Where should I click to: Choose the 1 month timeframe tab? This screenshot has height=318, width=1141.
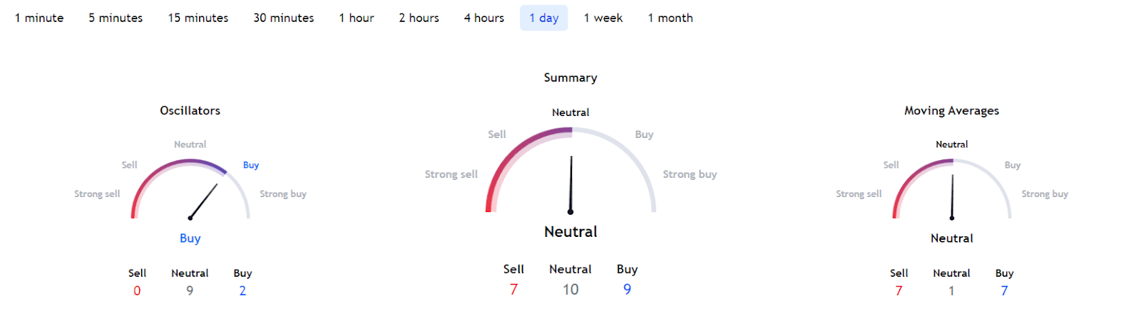pyautogui.click(x=670, y=18)
